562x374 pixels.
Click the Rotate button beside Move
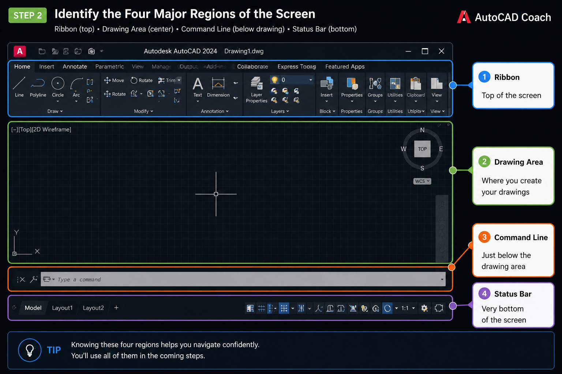coord(142,80)
